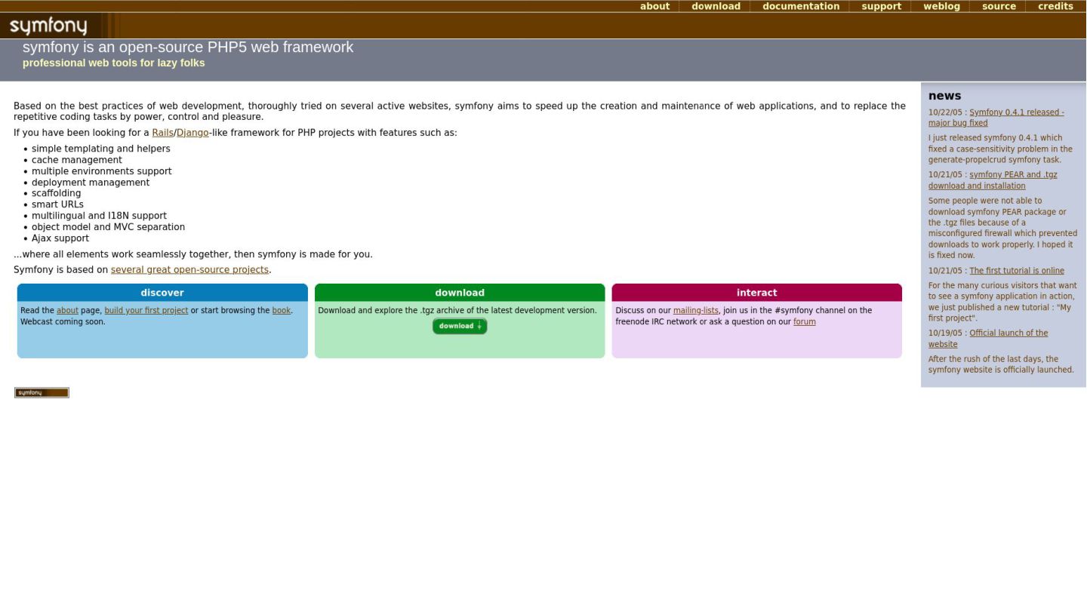Click the small symfony badge at page bottom
Viewport: 1087px width, 611px height.
click(42, 392)
